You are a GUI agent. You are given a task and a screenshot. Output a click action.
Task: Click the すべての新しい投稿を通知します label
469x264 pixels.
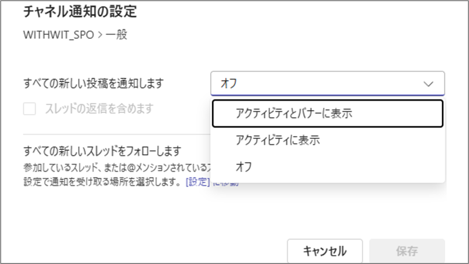point(94,83)
